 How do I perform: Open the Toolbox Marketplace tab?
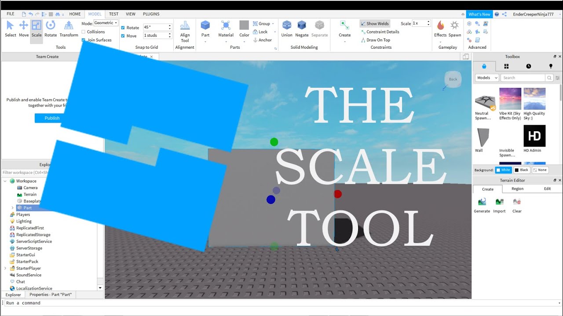pyautogui.click(x=484, y=66)
